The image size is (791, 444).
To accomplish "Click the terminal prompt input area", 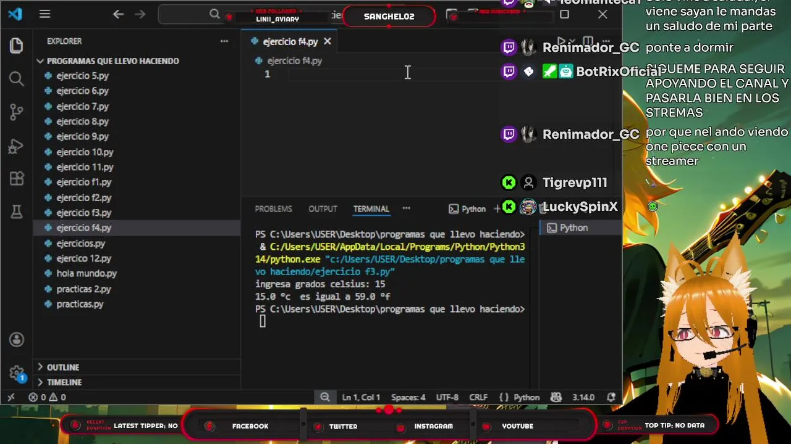I will tap(263, 321).
